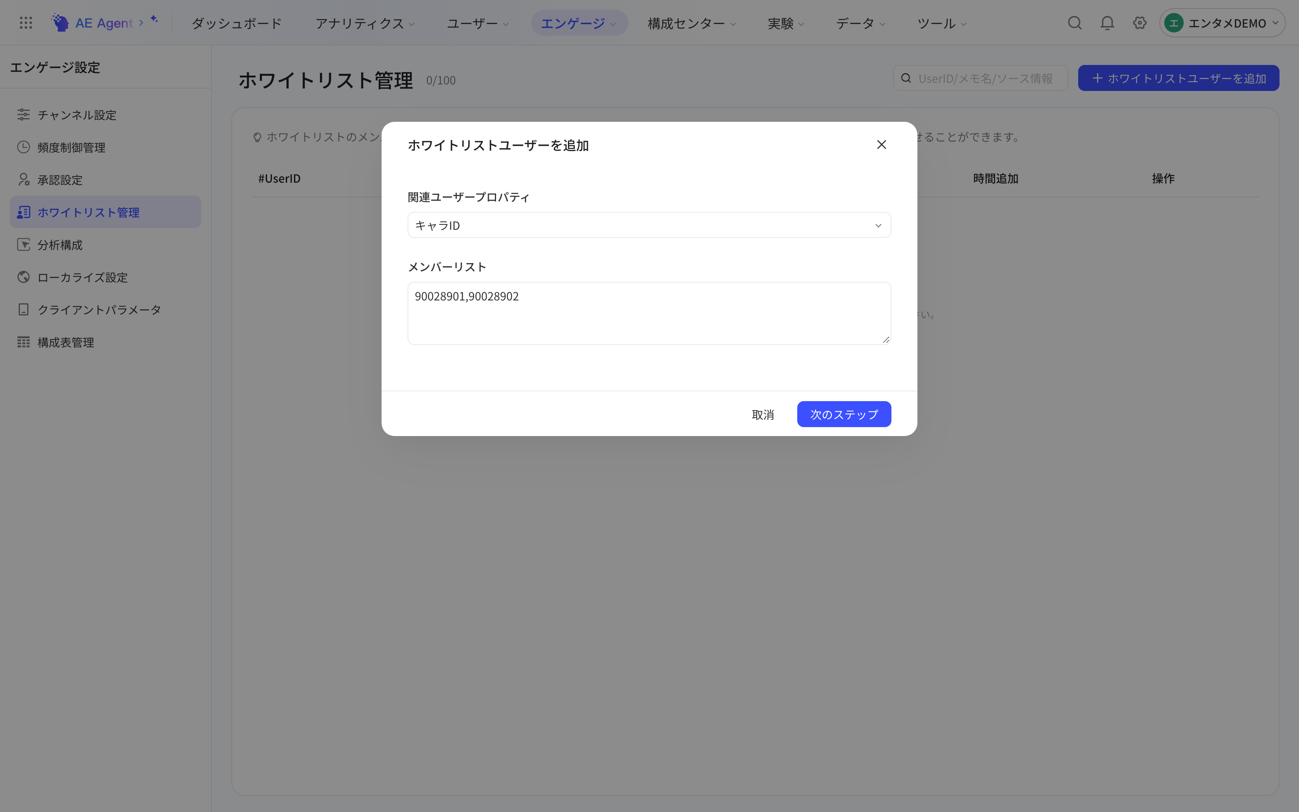Open the apps grid launcher icon
Screen dimensions: 1299x812
click(x=26, y=23)
